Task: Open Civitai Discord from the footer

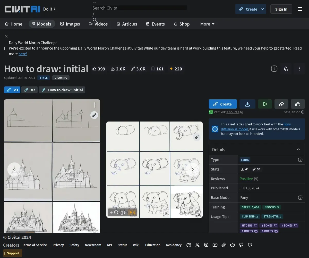Action: (x=189, y=245)
